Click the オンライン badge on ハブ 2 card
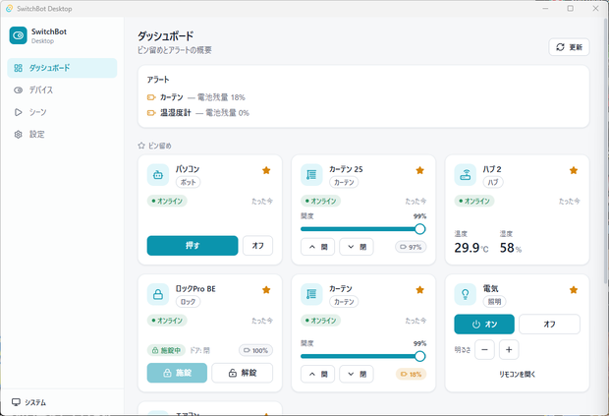Viewport: 609px width, 416px height. (474, 201)
